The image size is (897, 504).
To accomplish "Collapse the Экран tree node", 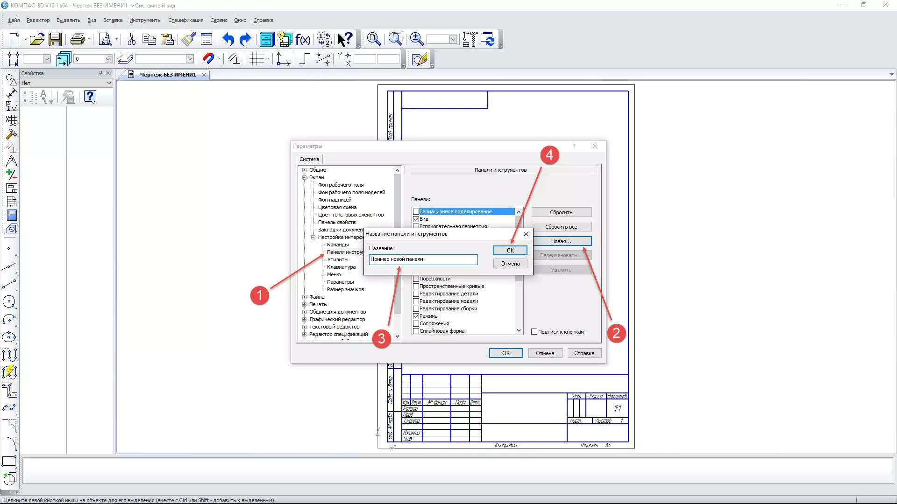I will pos(305,178).
